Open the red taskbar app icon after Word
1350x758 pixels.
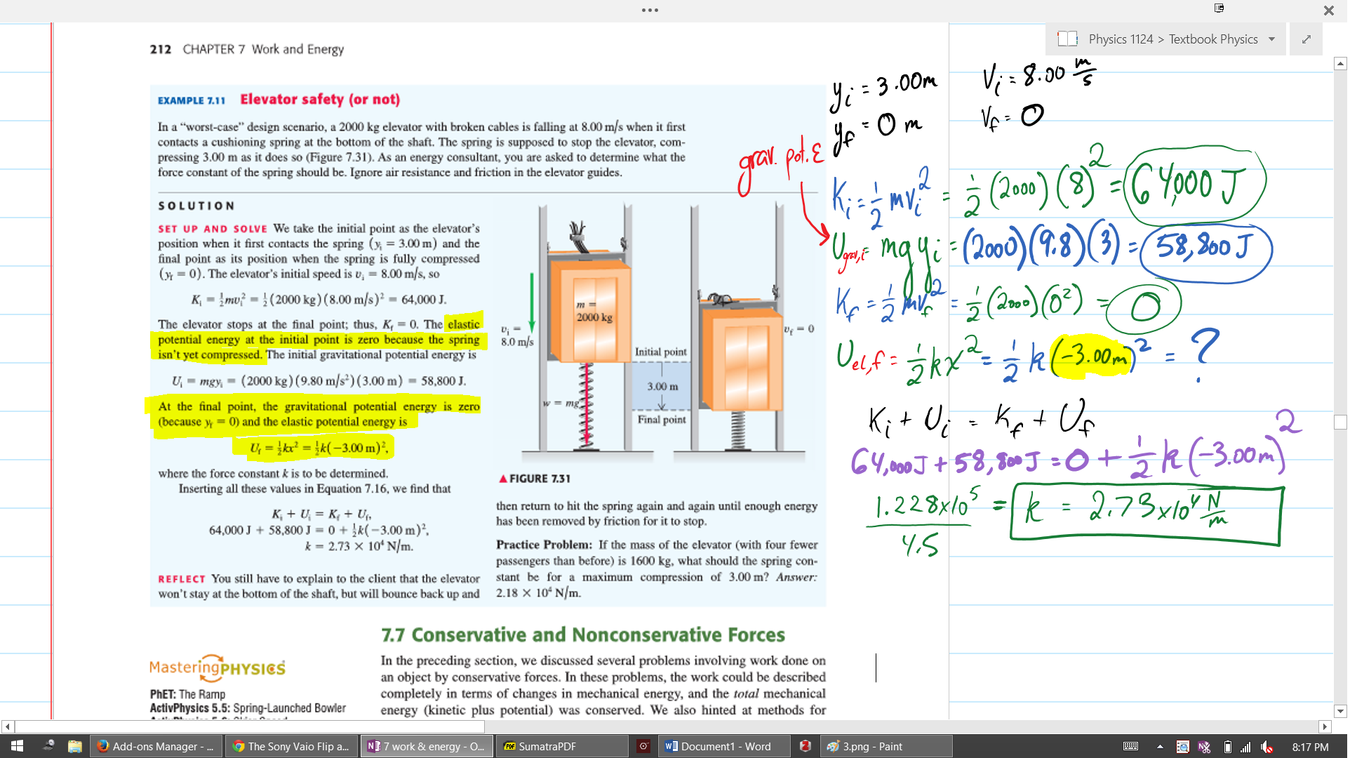point(806,746)
